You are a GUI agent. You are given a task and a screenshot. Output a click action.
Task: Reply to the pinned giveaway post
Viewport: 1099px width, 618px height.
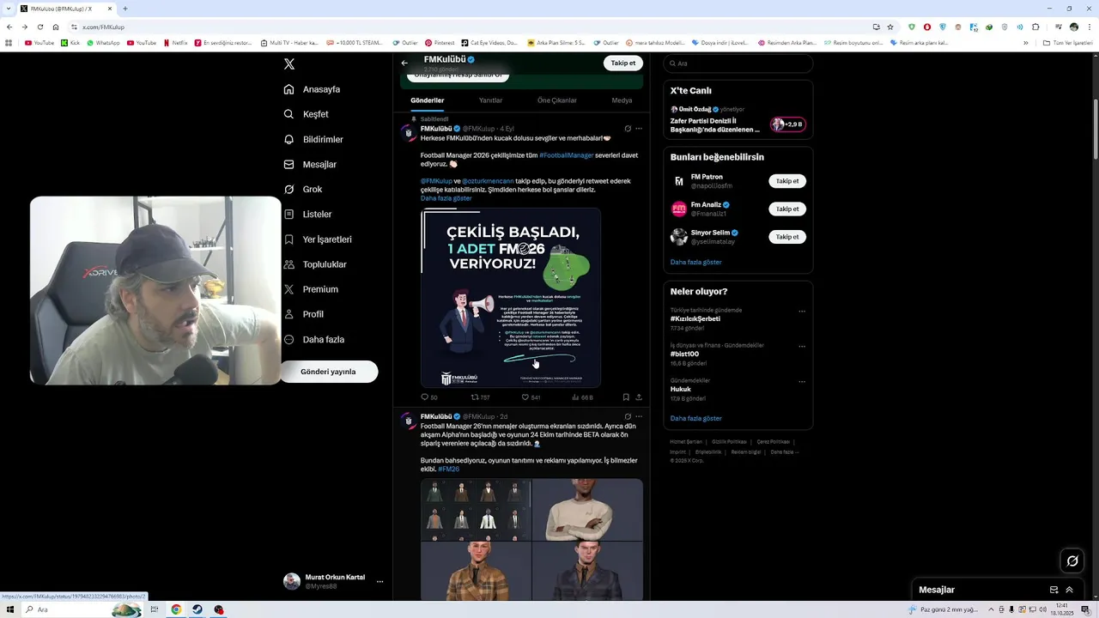[428, 397]
